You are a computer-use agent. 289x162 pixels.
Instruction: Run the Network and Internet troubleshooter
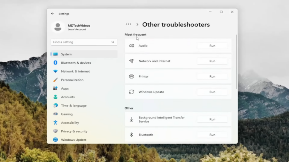pyautogui.click(x=212, y=61)
